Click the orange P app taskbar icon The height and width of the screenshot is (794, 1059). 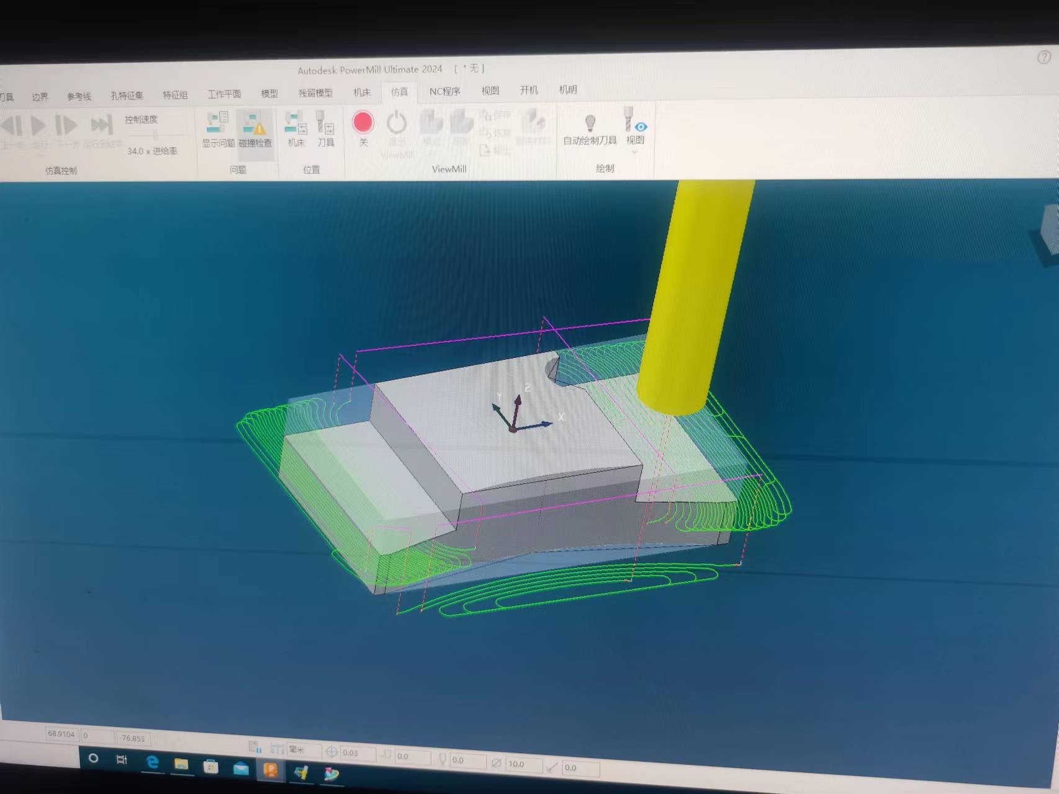click(271, 770)
